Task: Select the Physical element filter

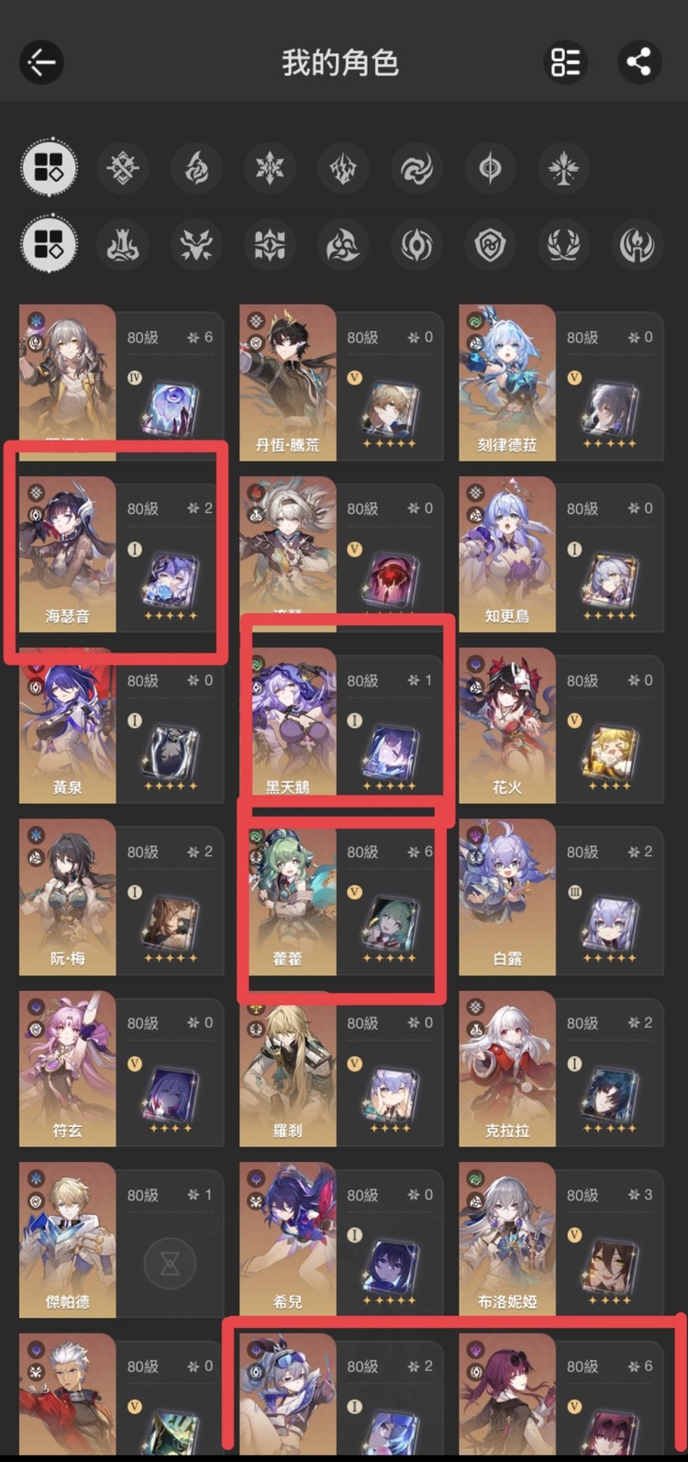Action: 124,169
